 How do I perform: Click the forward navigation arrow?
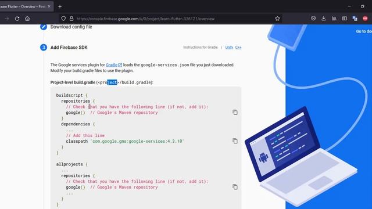click(x=6, y=19)
